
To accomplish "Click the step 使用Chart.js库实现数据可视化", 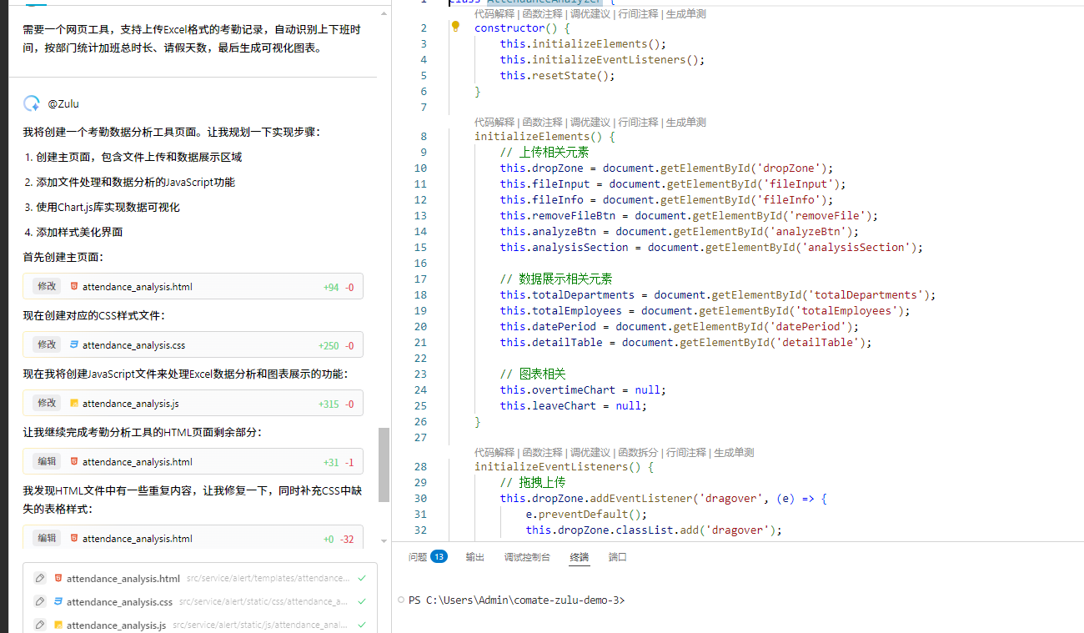I will (x=108, y=207).
